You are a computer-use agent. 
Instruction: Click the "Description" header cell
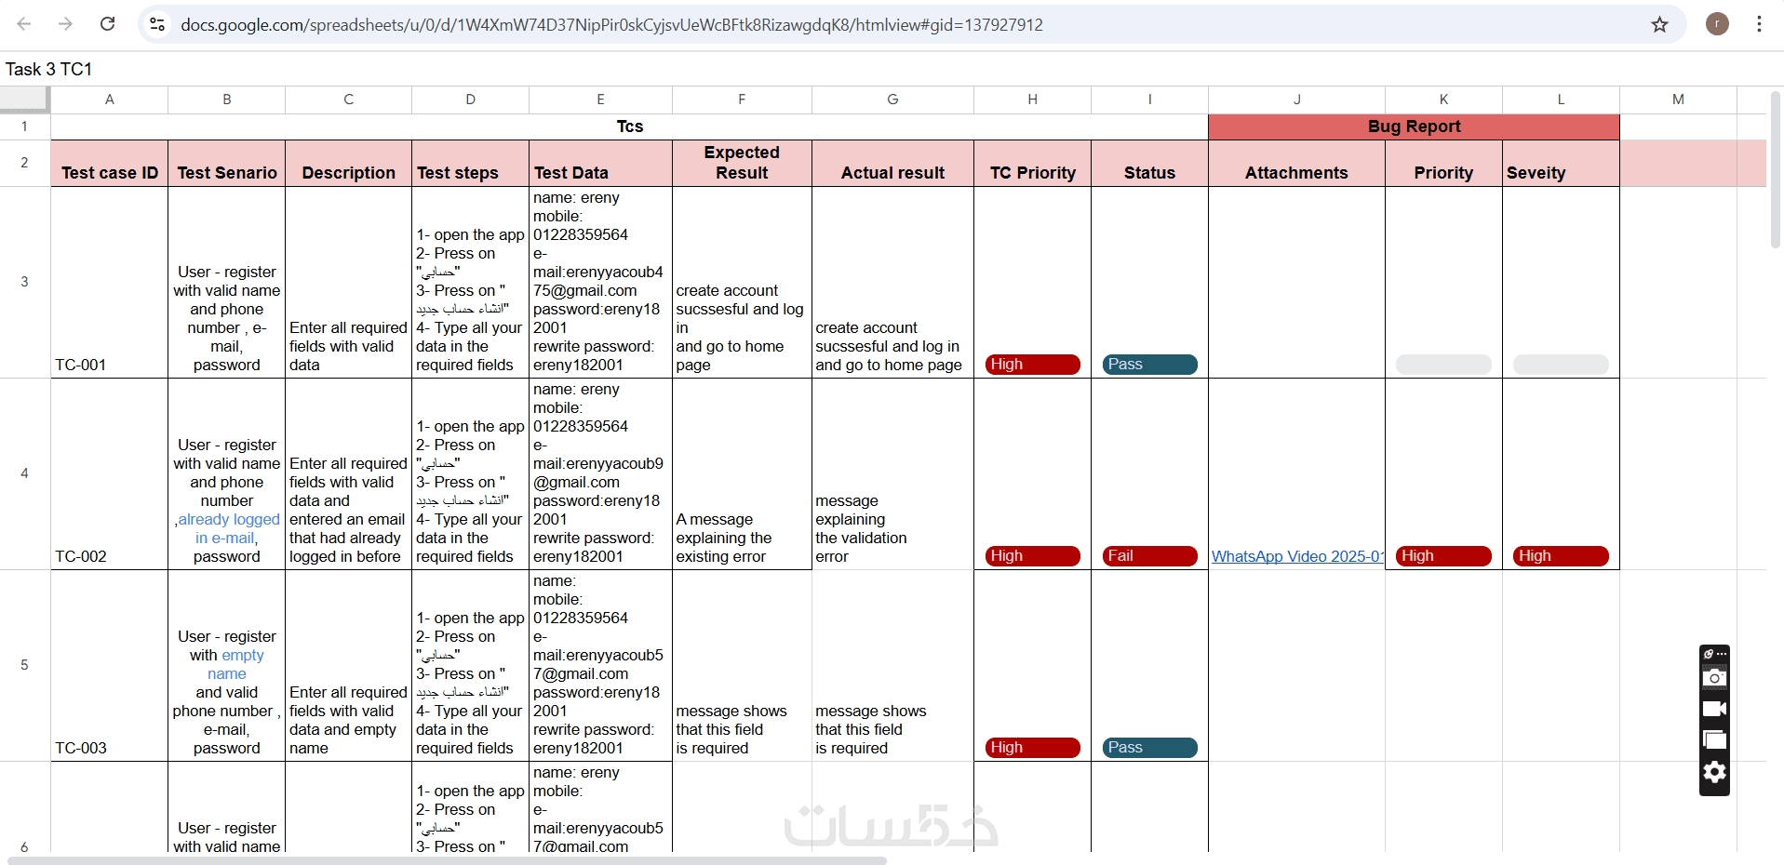(x=349, y=164)
